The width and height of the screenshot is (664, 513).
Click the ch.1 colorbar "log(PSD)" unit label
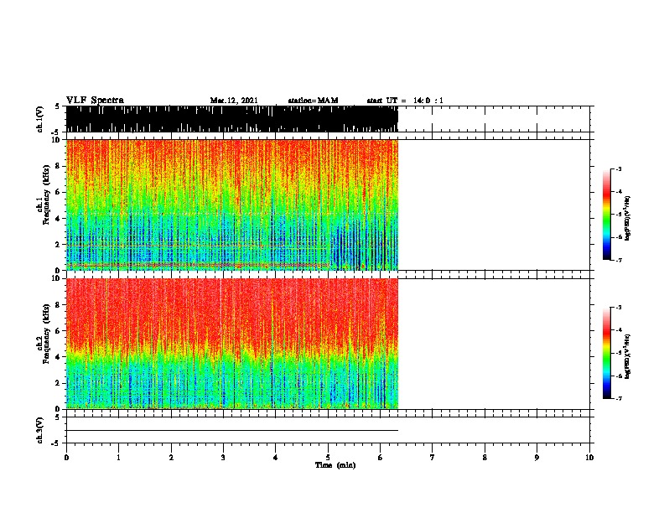(627, 218)
